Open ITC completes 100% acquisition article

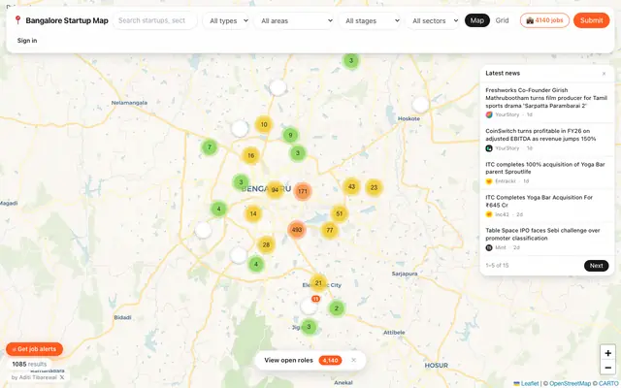point(546,173)
